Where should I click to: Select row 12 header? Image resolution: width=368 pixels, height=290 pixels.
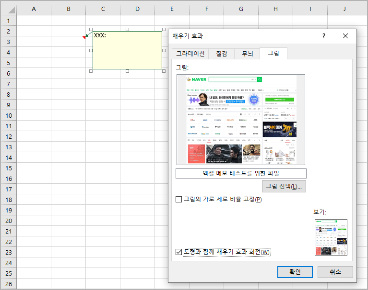(x=9, y=136)
